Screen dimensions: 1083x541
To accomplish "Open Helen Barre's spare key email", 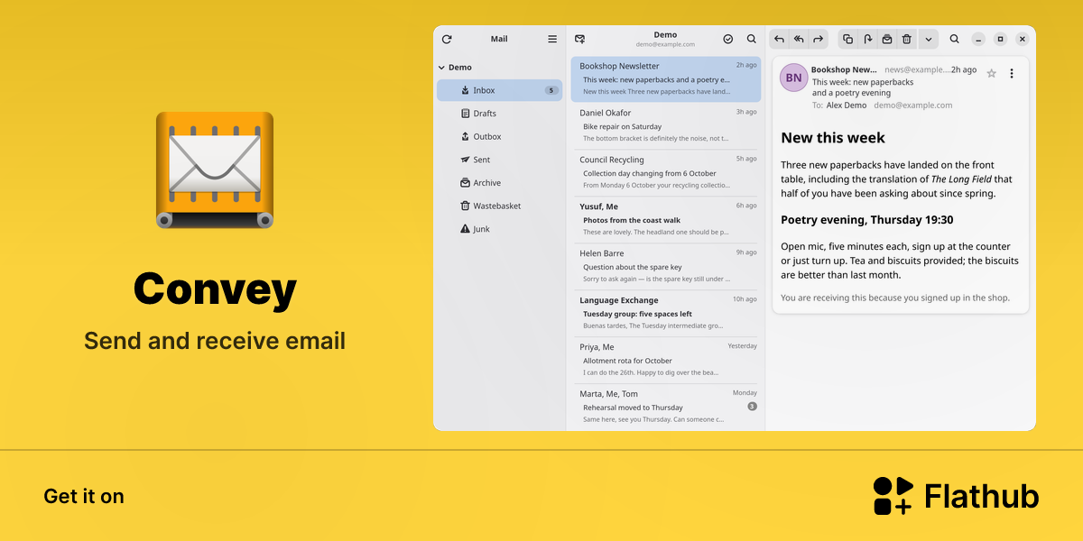I will (x=666, y=267).
